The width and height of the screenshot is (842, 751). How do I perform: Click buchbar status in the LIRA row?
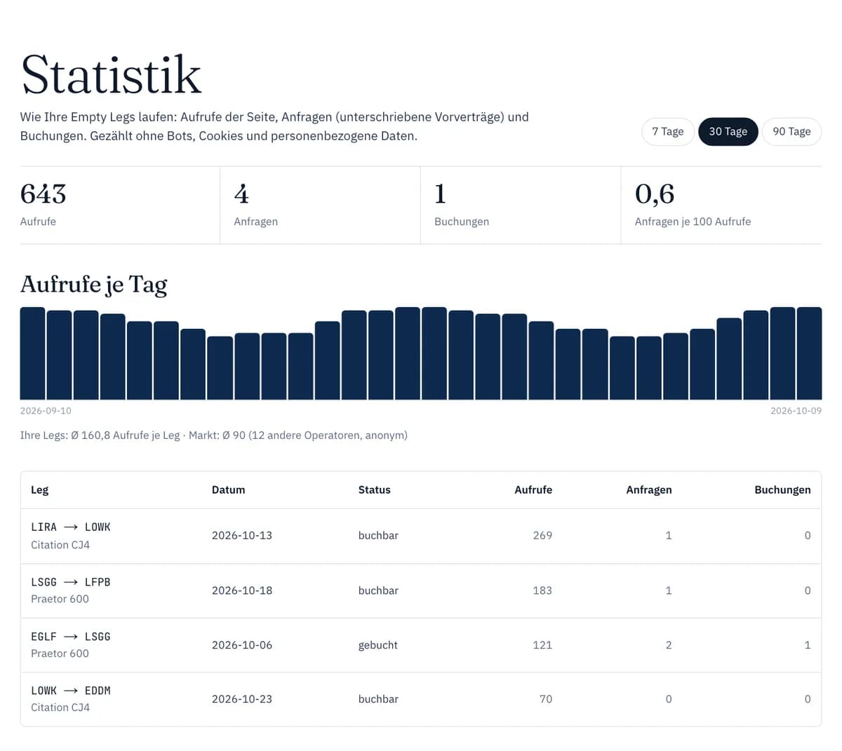click(x=378, y=536)
